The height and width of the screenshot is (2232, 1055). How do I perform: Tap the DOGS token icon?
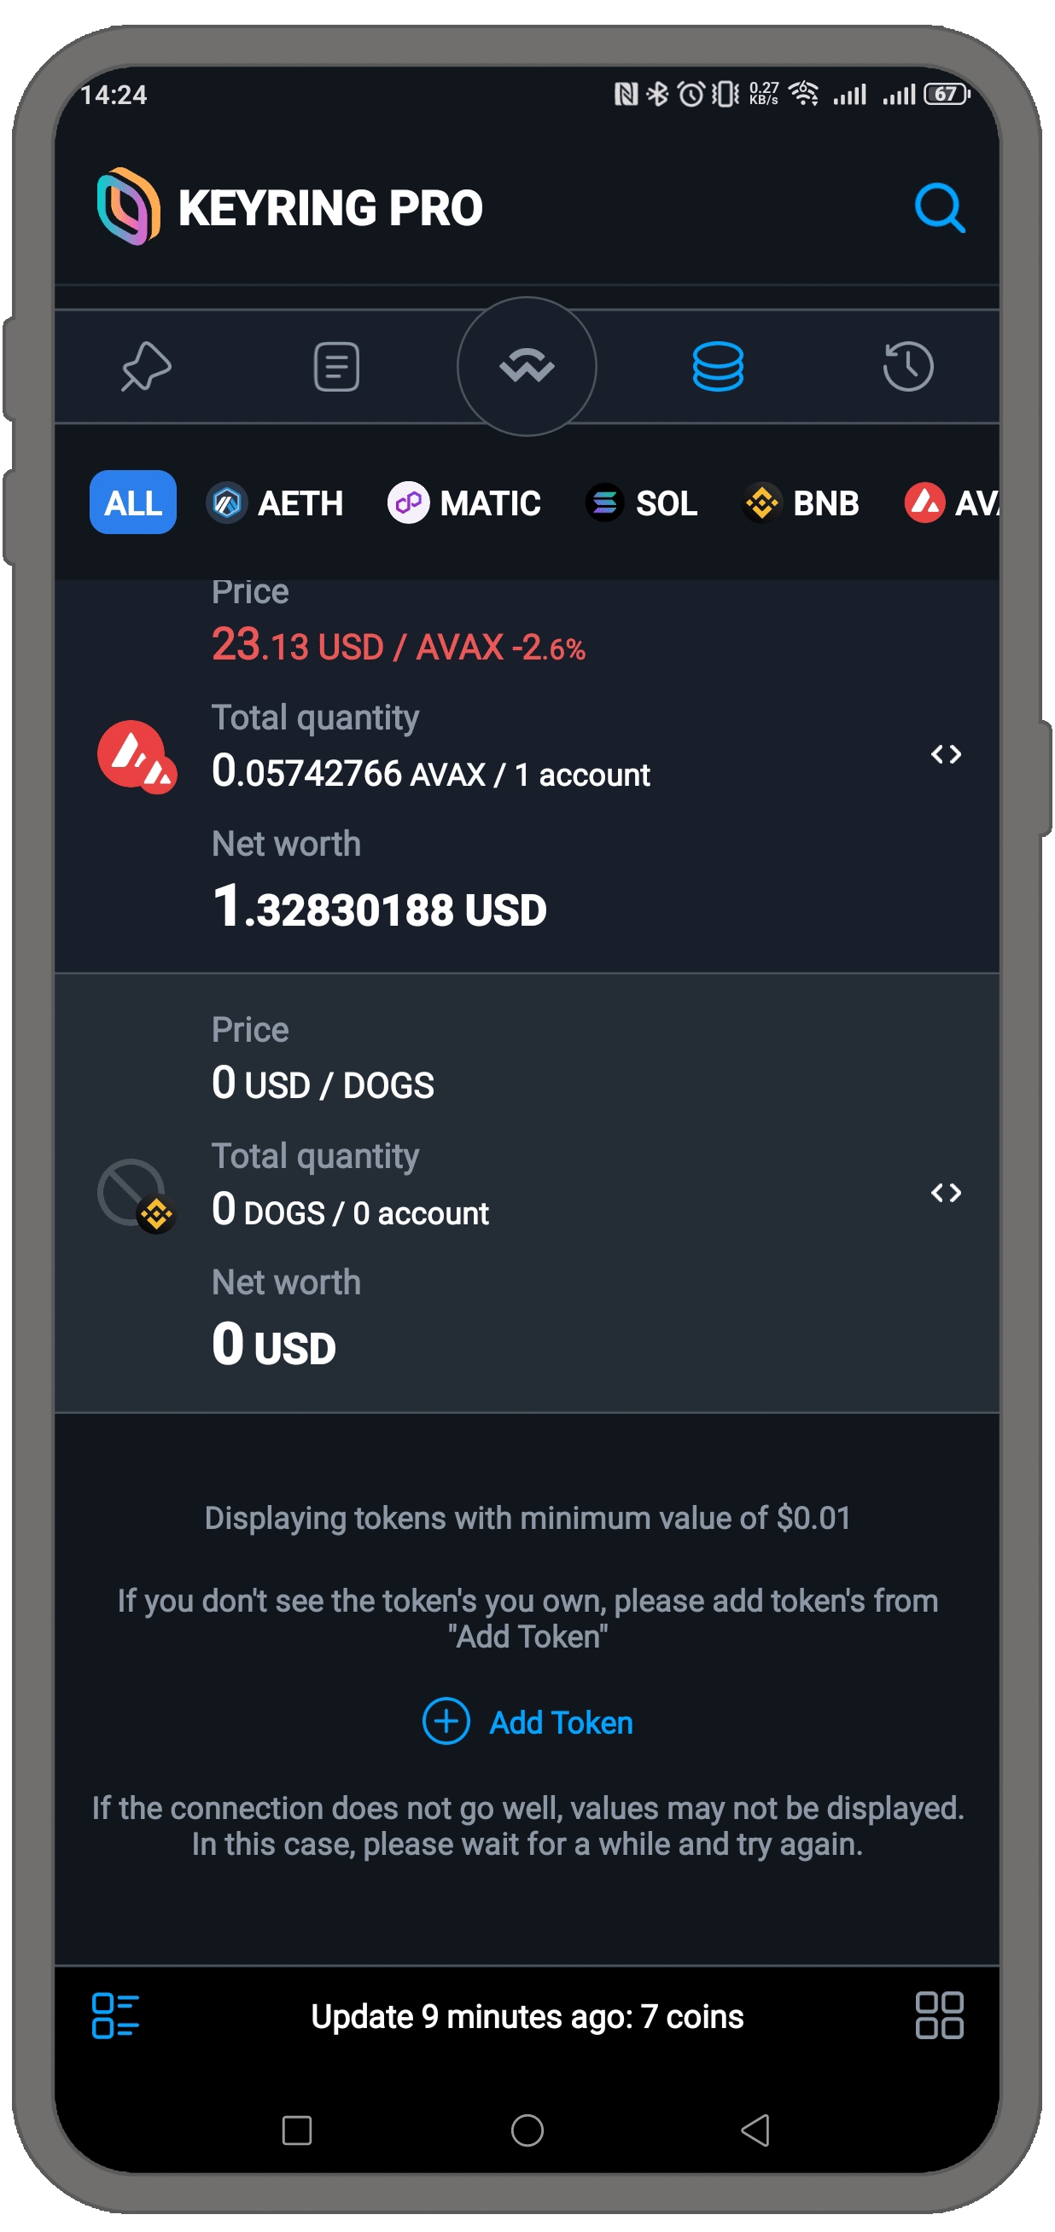(x=134, y=1194)
